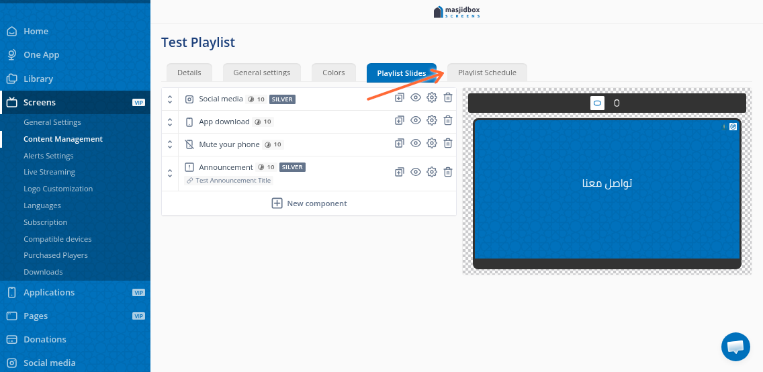
Task: Expand Applications sidebar section
Action: tap(75, 292)
